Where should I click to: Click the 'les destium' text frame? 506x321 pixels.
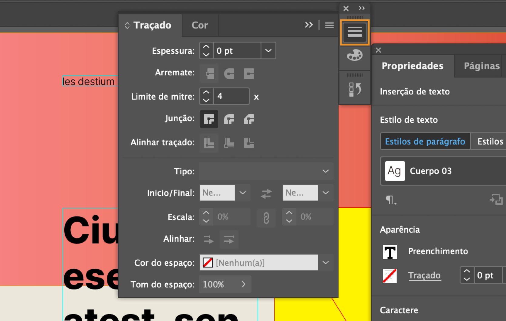[x=90, y=81]
